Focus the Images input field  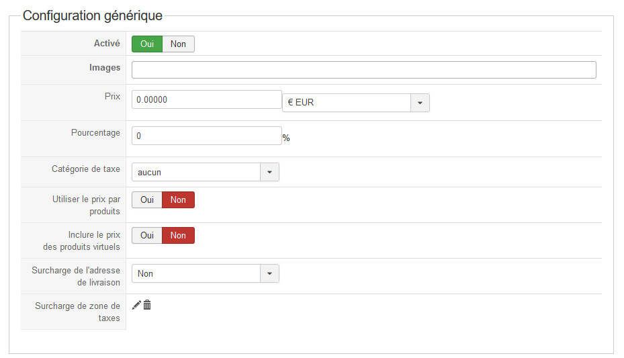pyautogui.click(x=363, y=70)
